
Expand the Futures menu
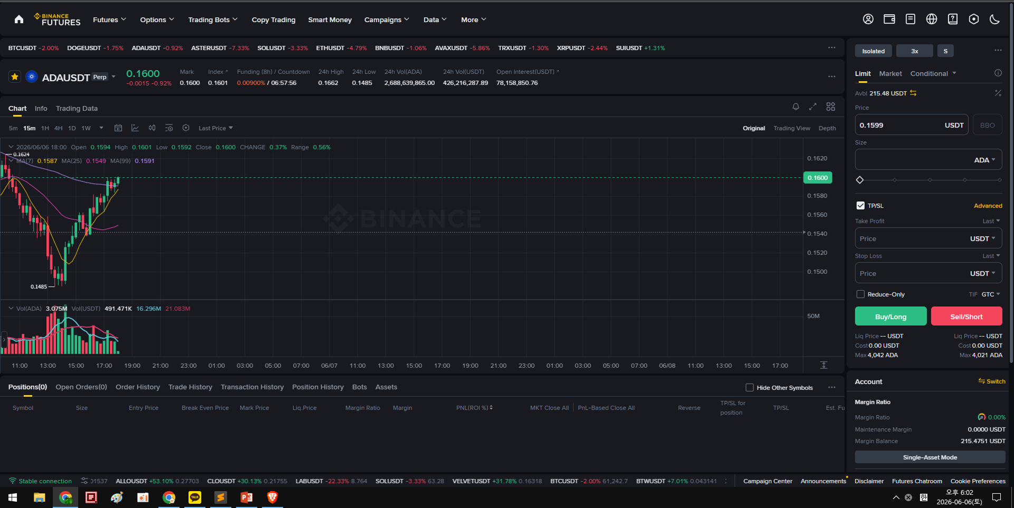[x=109, y=19]
